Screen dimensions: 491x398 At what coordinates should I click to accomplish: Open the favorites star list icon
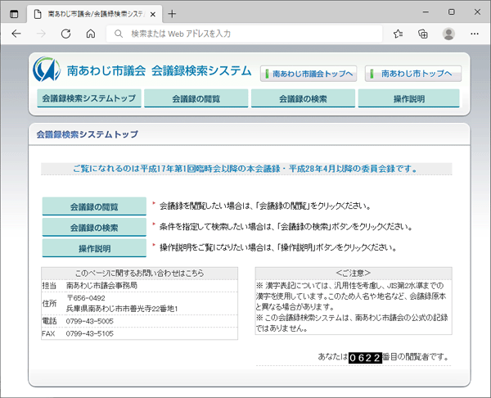click(398, 34)
